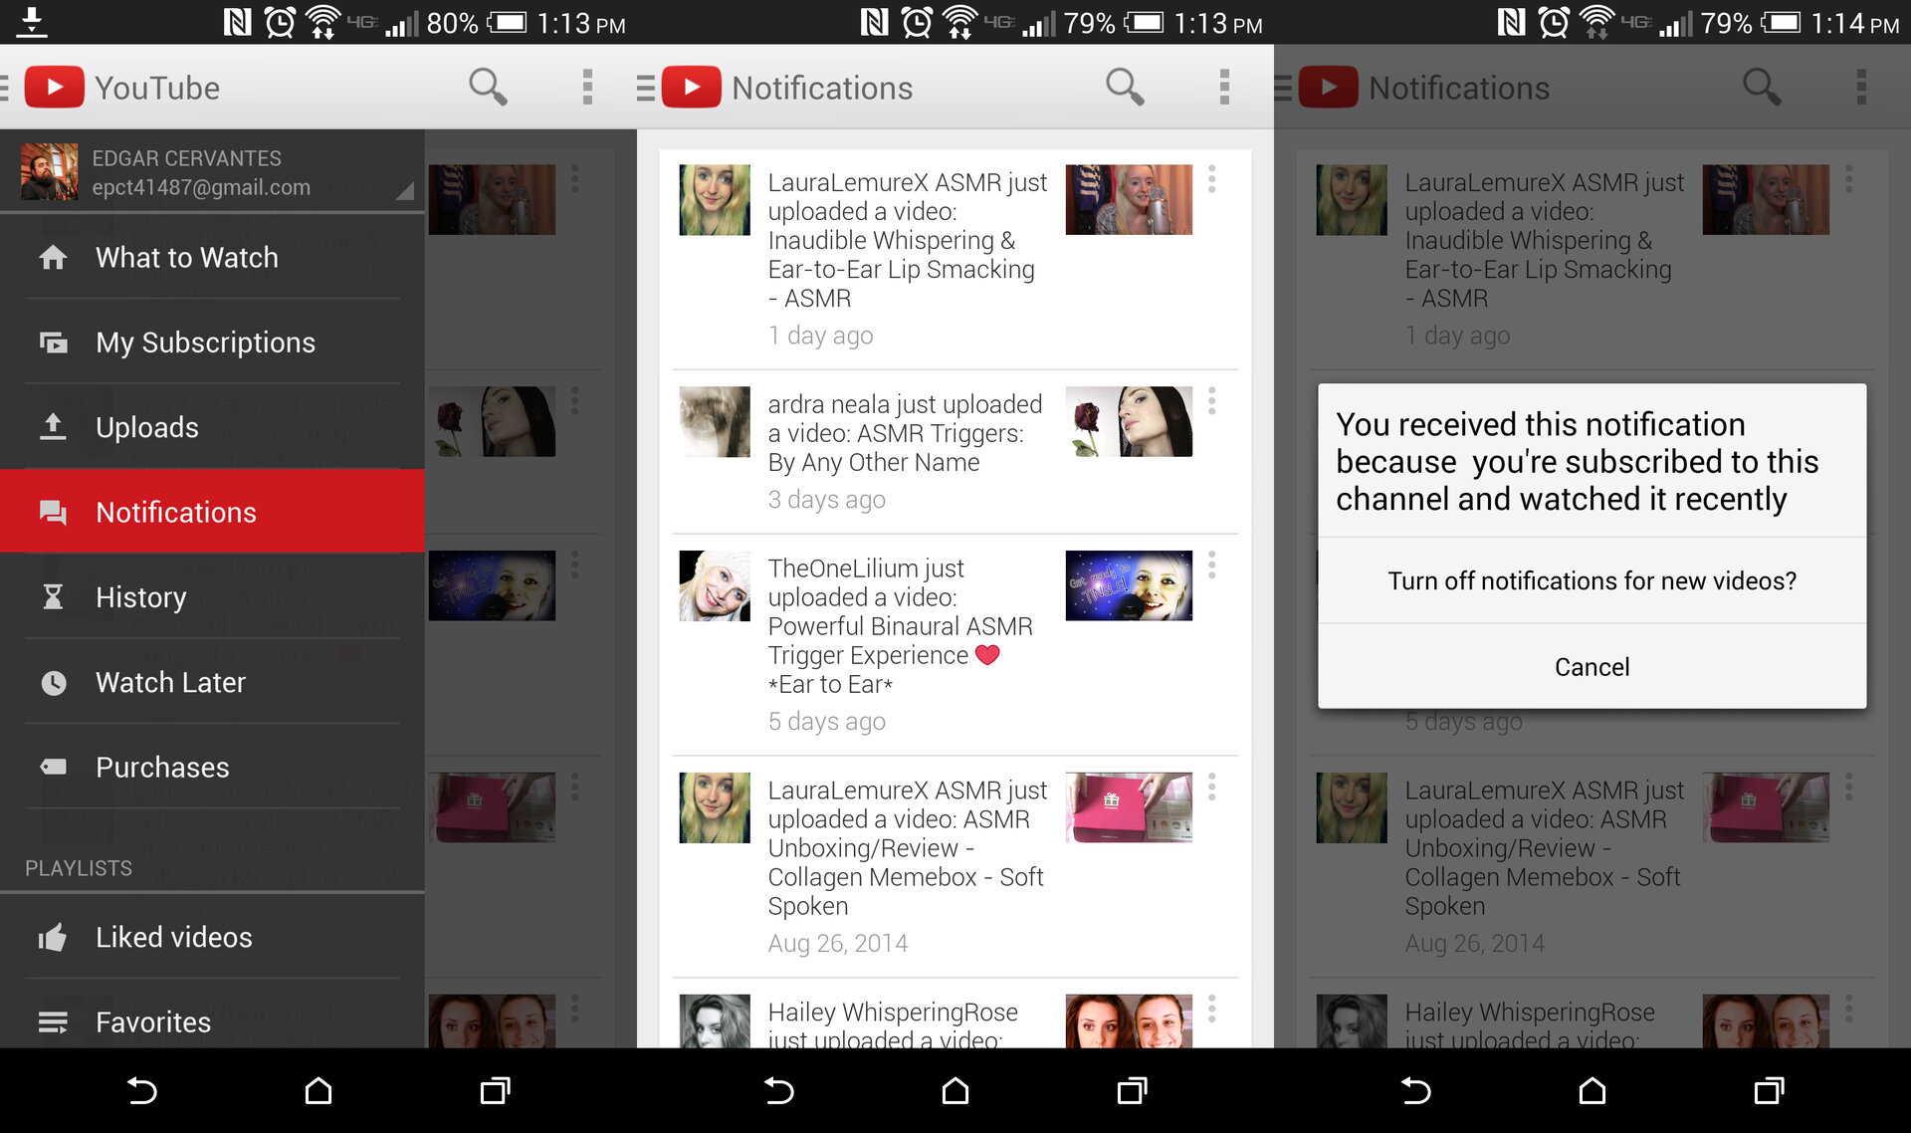Open My Subscriptions from the drawer
The image size is (1911, 1133).
pos(205,342)
